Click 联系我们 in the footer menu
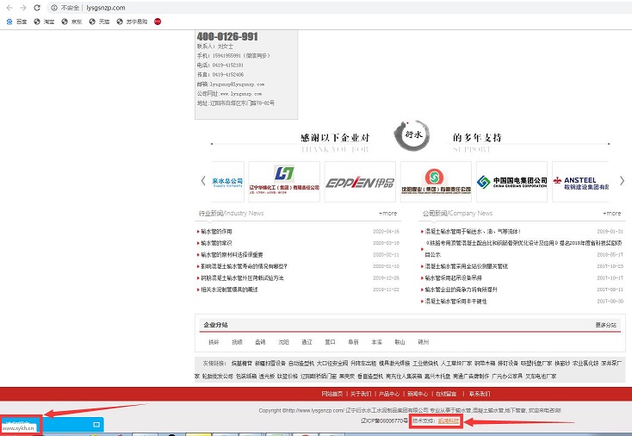The image size is (632, 436). coord(480,394)
